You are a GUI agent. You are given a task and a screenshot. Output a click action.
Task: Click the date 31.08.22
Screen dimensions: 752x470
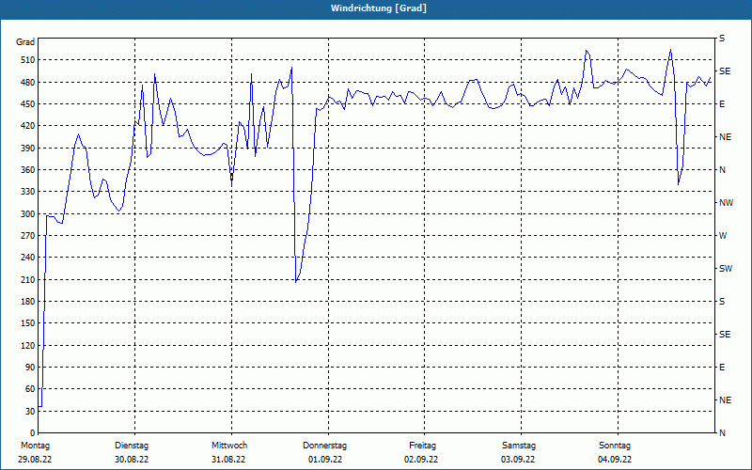point(228,460)
